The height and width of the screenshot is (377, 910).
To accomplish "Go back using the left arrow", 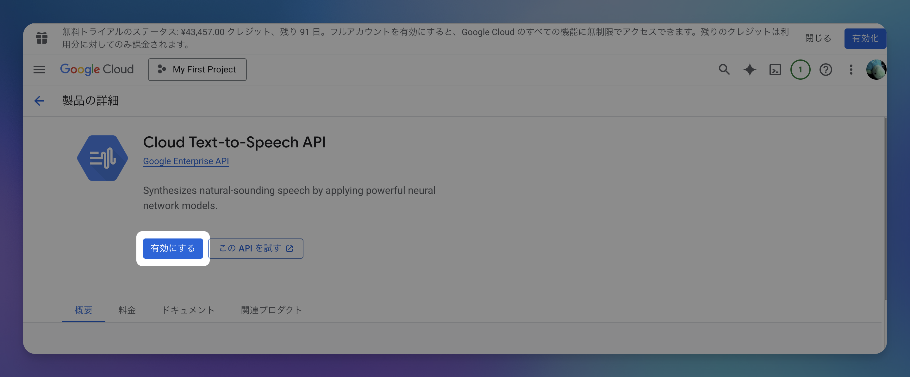I will tap(39, 101).
